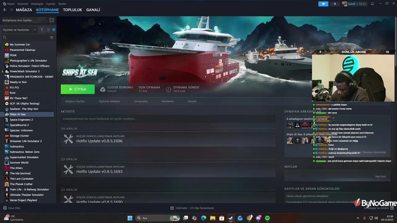397x223 pixels.
Task: Click the Big Picture mode monitor icon
Action: [x=372, y=4]
